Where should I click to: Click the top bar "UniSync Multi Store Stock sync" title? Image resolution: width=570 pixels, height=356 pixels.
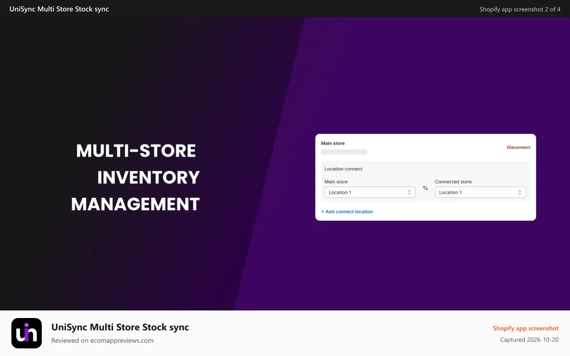[x=59, y=9]
